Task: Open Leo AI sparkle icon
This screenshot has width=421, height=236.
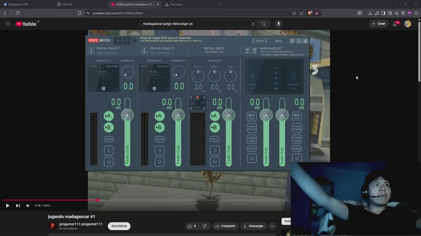Action: (396, 13)
